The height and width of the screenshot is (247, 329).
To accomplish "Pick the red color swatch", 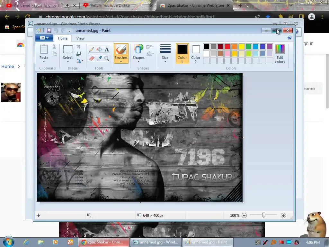I will click(227, 47).
